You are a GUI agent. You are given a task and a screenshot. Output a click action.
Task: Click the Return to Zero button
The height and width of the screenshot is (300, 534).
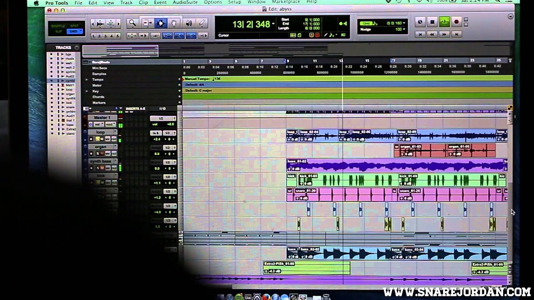tap(421, 34)
